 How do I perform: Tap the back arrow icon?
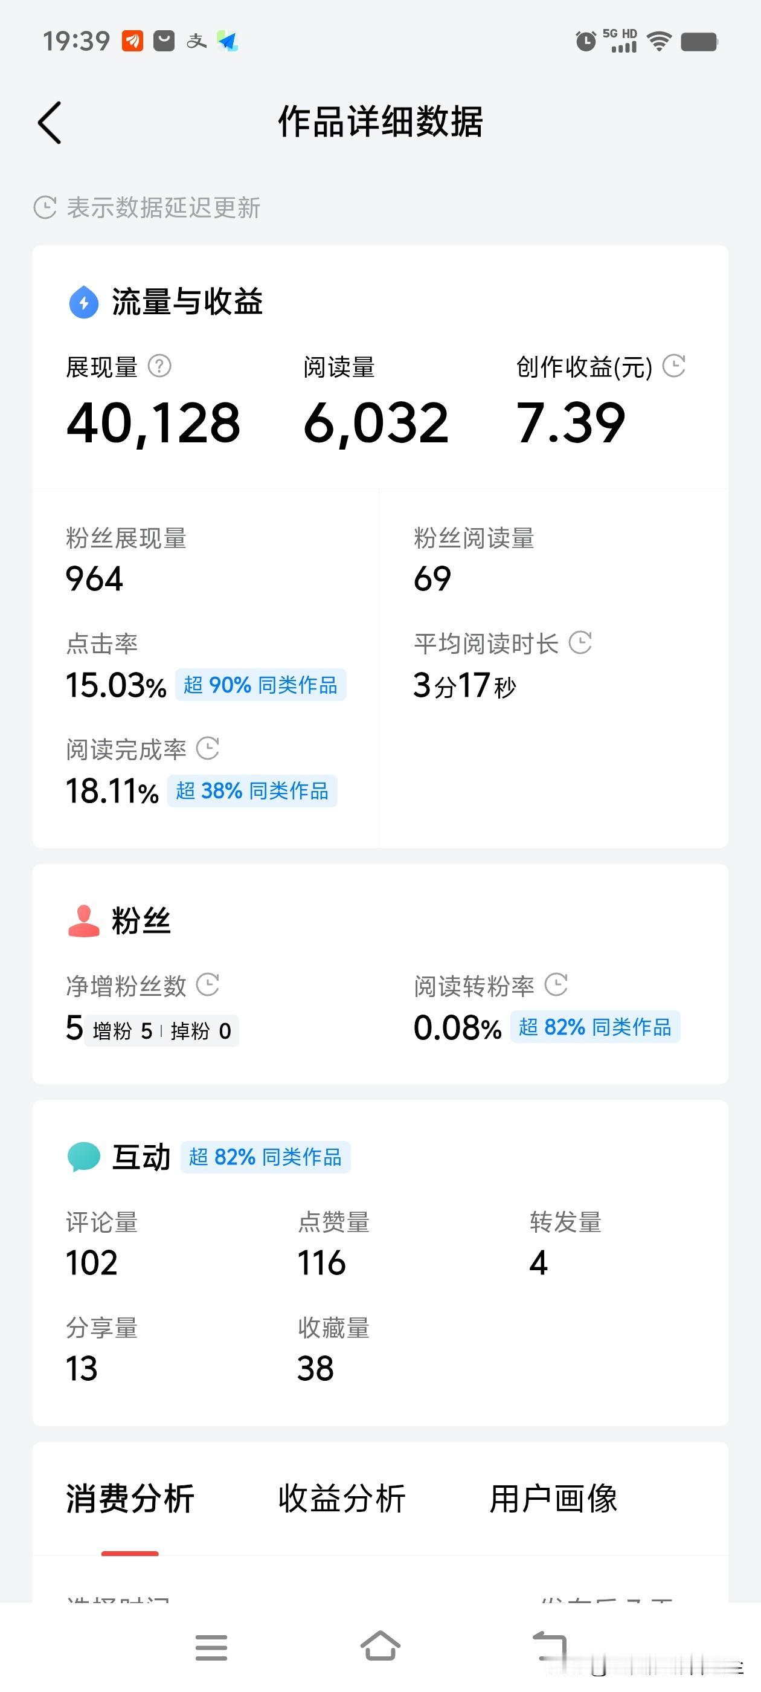coord(50,122)
